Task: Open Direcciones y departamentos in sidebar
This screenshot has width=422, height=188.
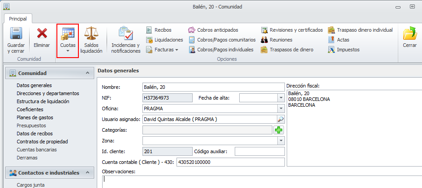Action: click(x=47, y=93)
